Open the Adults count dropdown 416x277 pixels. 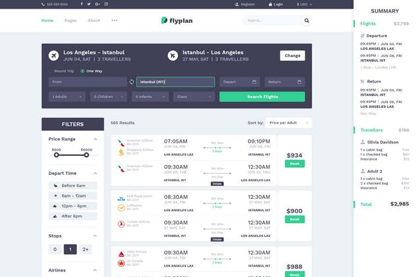[x=67, y=97]
